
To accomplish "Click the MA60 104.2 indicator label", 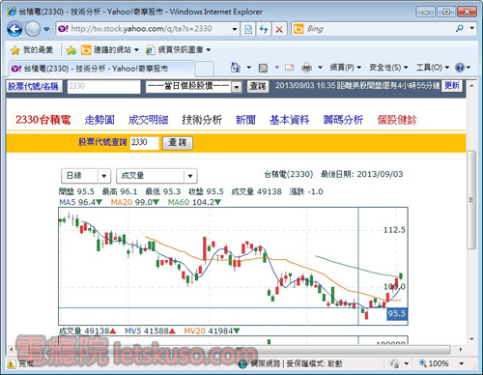I will (194, 202).
